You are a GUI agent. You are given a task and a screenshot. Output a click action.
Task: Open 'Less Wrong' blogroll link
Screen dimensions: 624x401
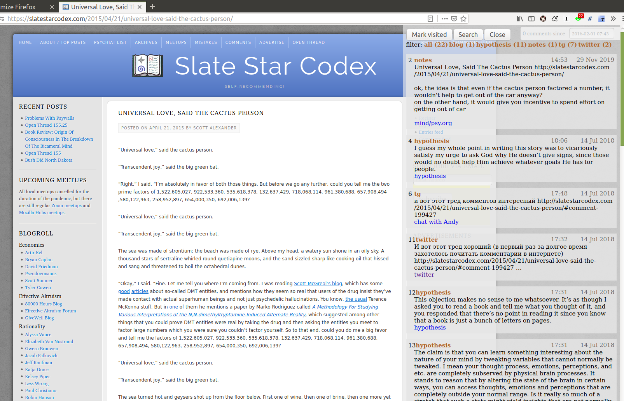[37, 384]
